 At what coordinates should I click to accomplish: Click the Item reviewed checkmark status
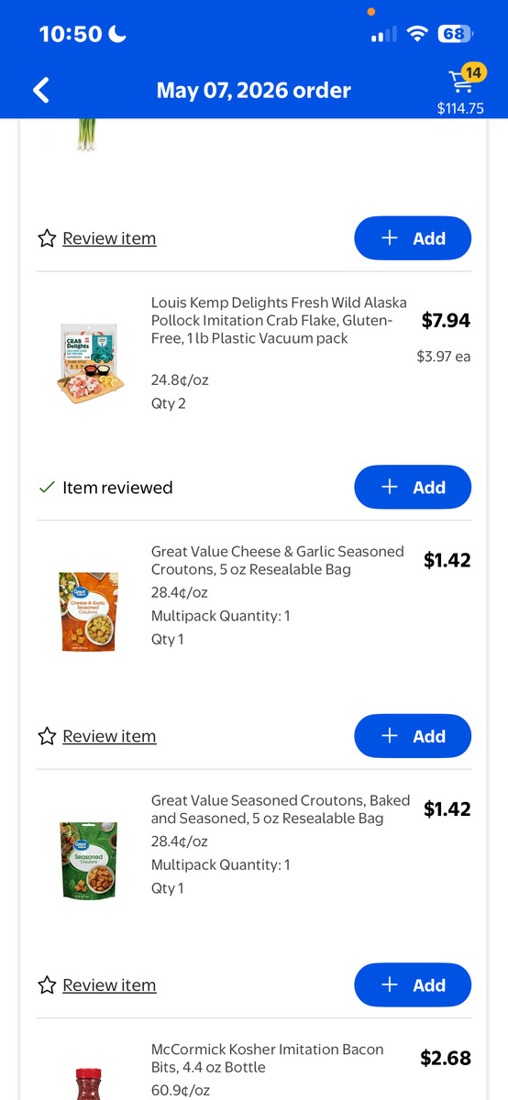tap(105, 488)
